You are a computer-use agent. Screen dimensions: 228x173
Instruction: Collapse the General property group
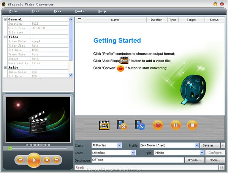click(x=5, y=19)
